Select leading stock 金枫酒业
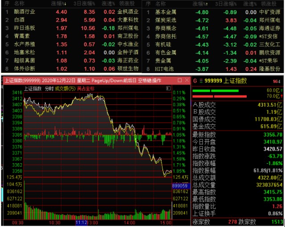Viewport: 285px width, 227px height. pos(127,12)
